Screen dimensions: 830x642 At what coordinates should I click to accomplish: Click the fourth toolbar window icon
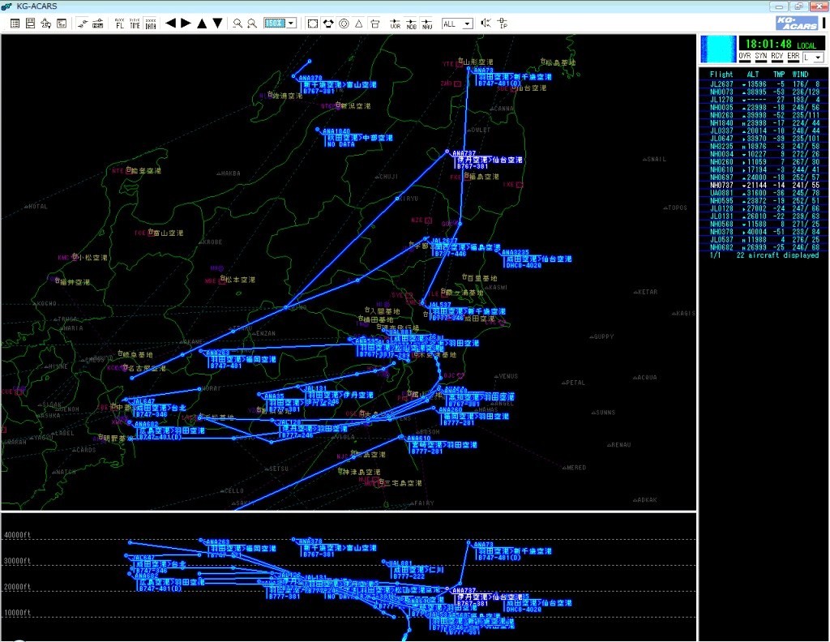(62, 24)
